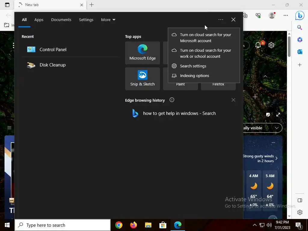Open weather card more options ellipsis
This screenshot has height=231, width=308.
tap(273, 142)
